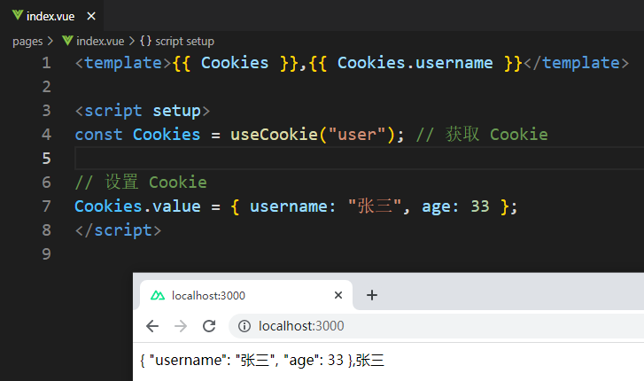Click the localhost:3000 address bar
The height and width of the screenshot is (381, 644).
click(x=436, y=326)
